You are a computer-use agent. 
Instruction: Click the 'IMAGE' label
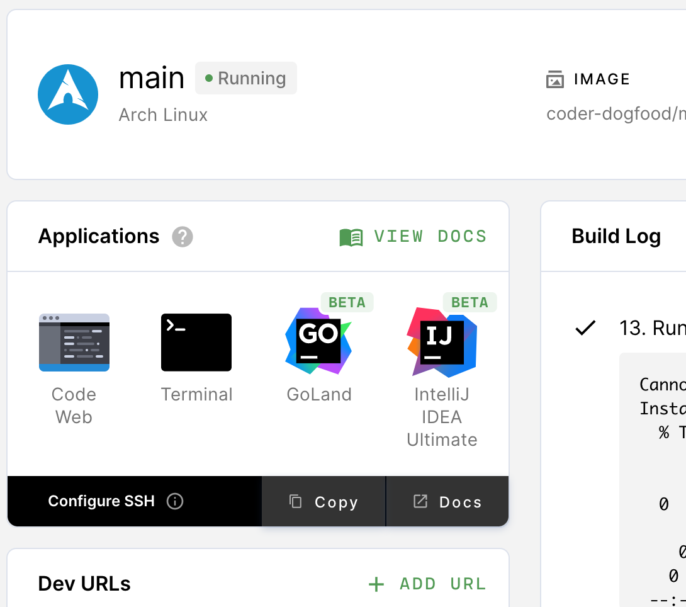click(x=602, y=79)
